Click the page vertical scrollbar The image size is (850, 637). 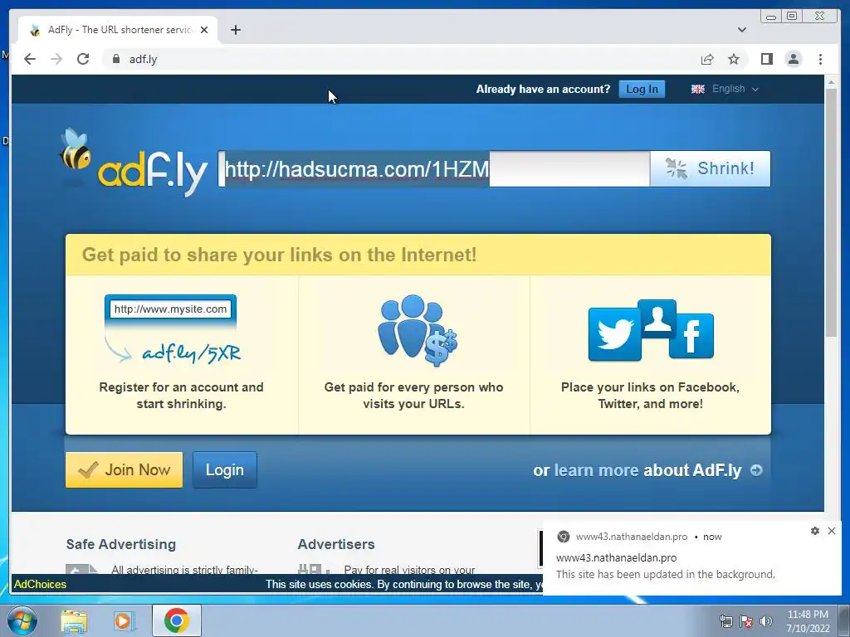[x=831, y=213]
